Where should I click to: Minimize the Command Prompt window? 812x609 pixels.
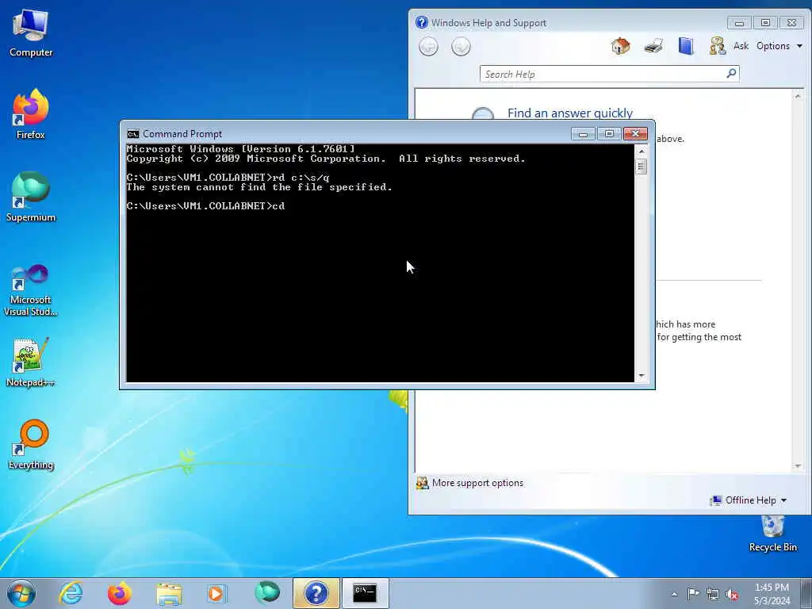pyautogui.click(x=583, y=134)
